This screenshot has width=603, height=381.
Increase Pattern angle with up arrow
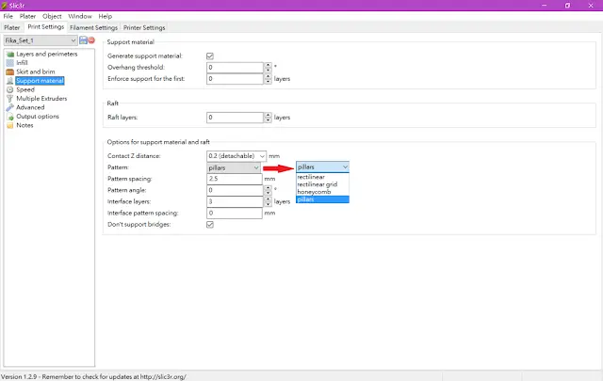268,187
